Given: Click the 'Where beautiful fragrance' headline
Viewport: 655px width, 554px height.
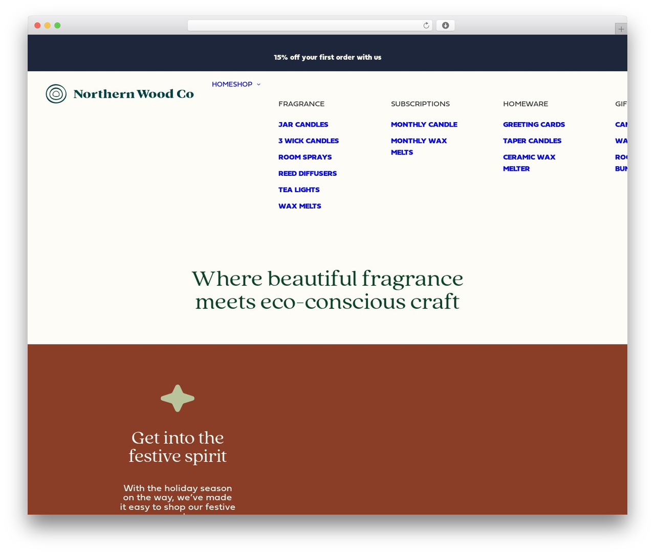Looking at the screenshot, I should (327, 290).
